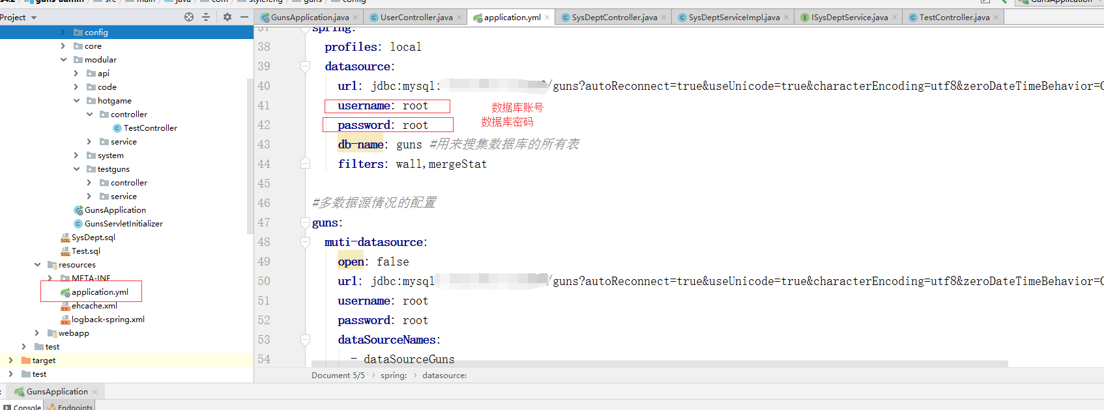The height and width of the screenshot is (410, 1104).
Task: Close the UserController.java tab
Action: pos(459,18)
